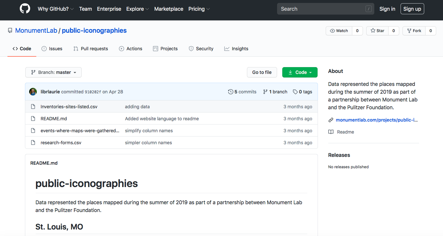
Task: Open commit 'simpler column names'
Action: coord(148,143)
